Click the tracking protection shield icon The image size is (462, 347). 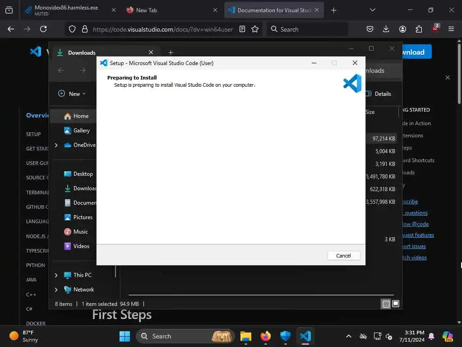click(72, 29)
